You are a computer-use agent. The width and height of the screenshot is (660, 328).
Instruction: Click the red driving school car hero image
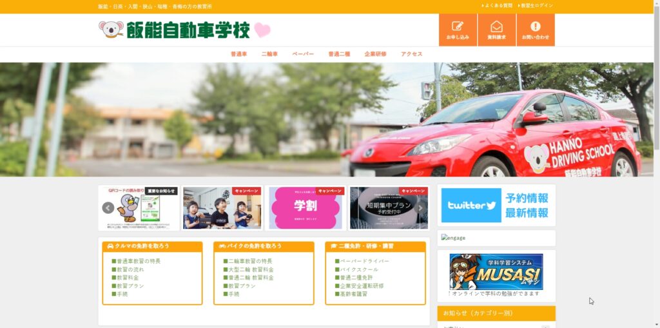pyautogui.click(x=327, y=120)
